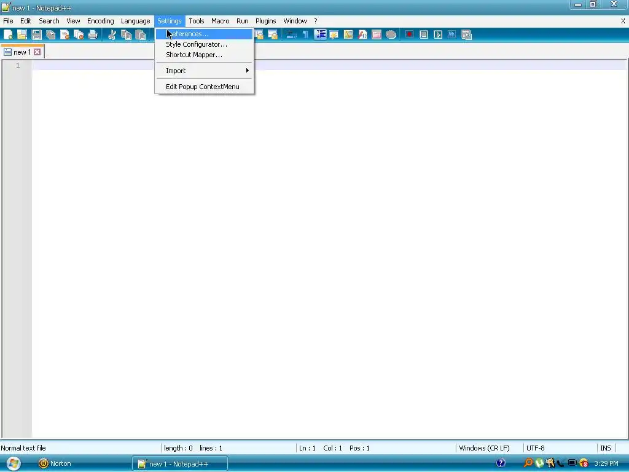Open the Window menu
629x472 pixels.
pos(295,21)
